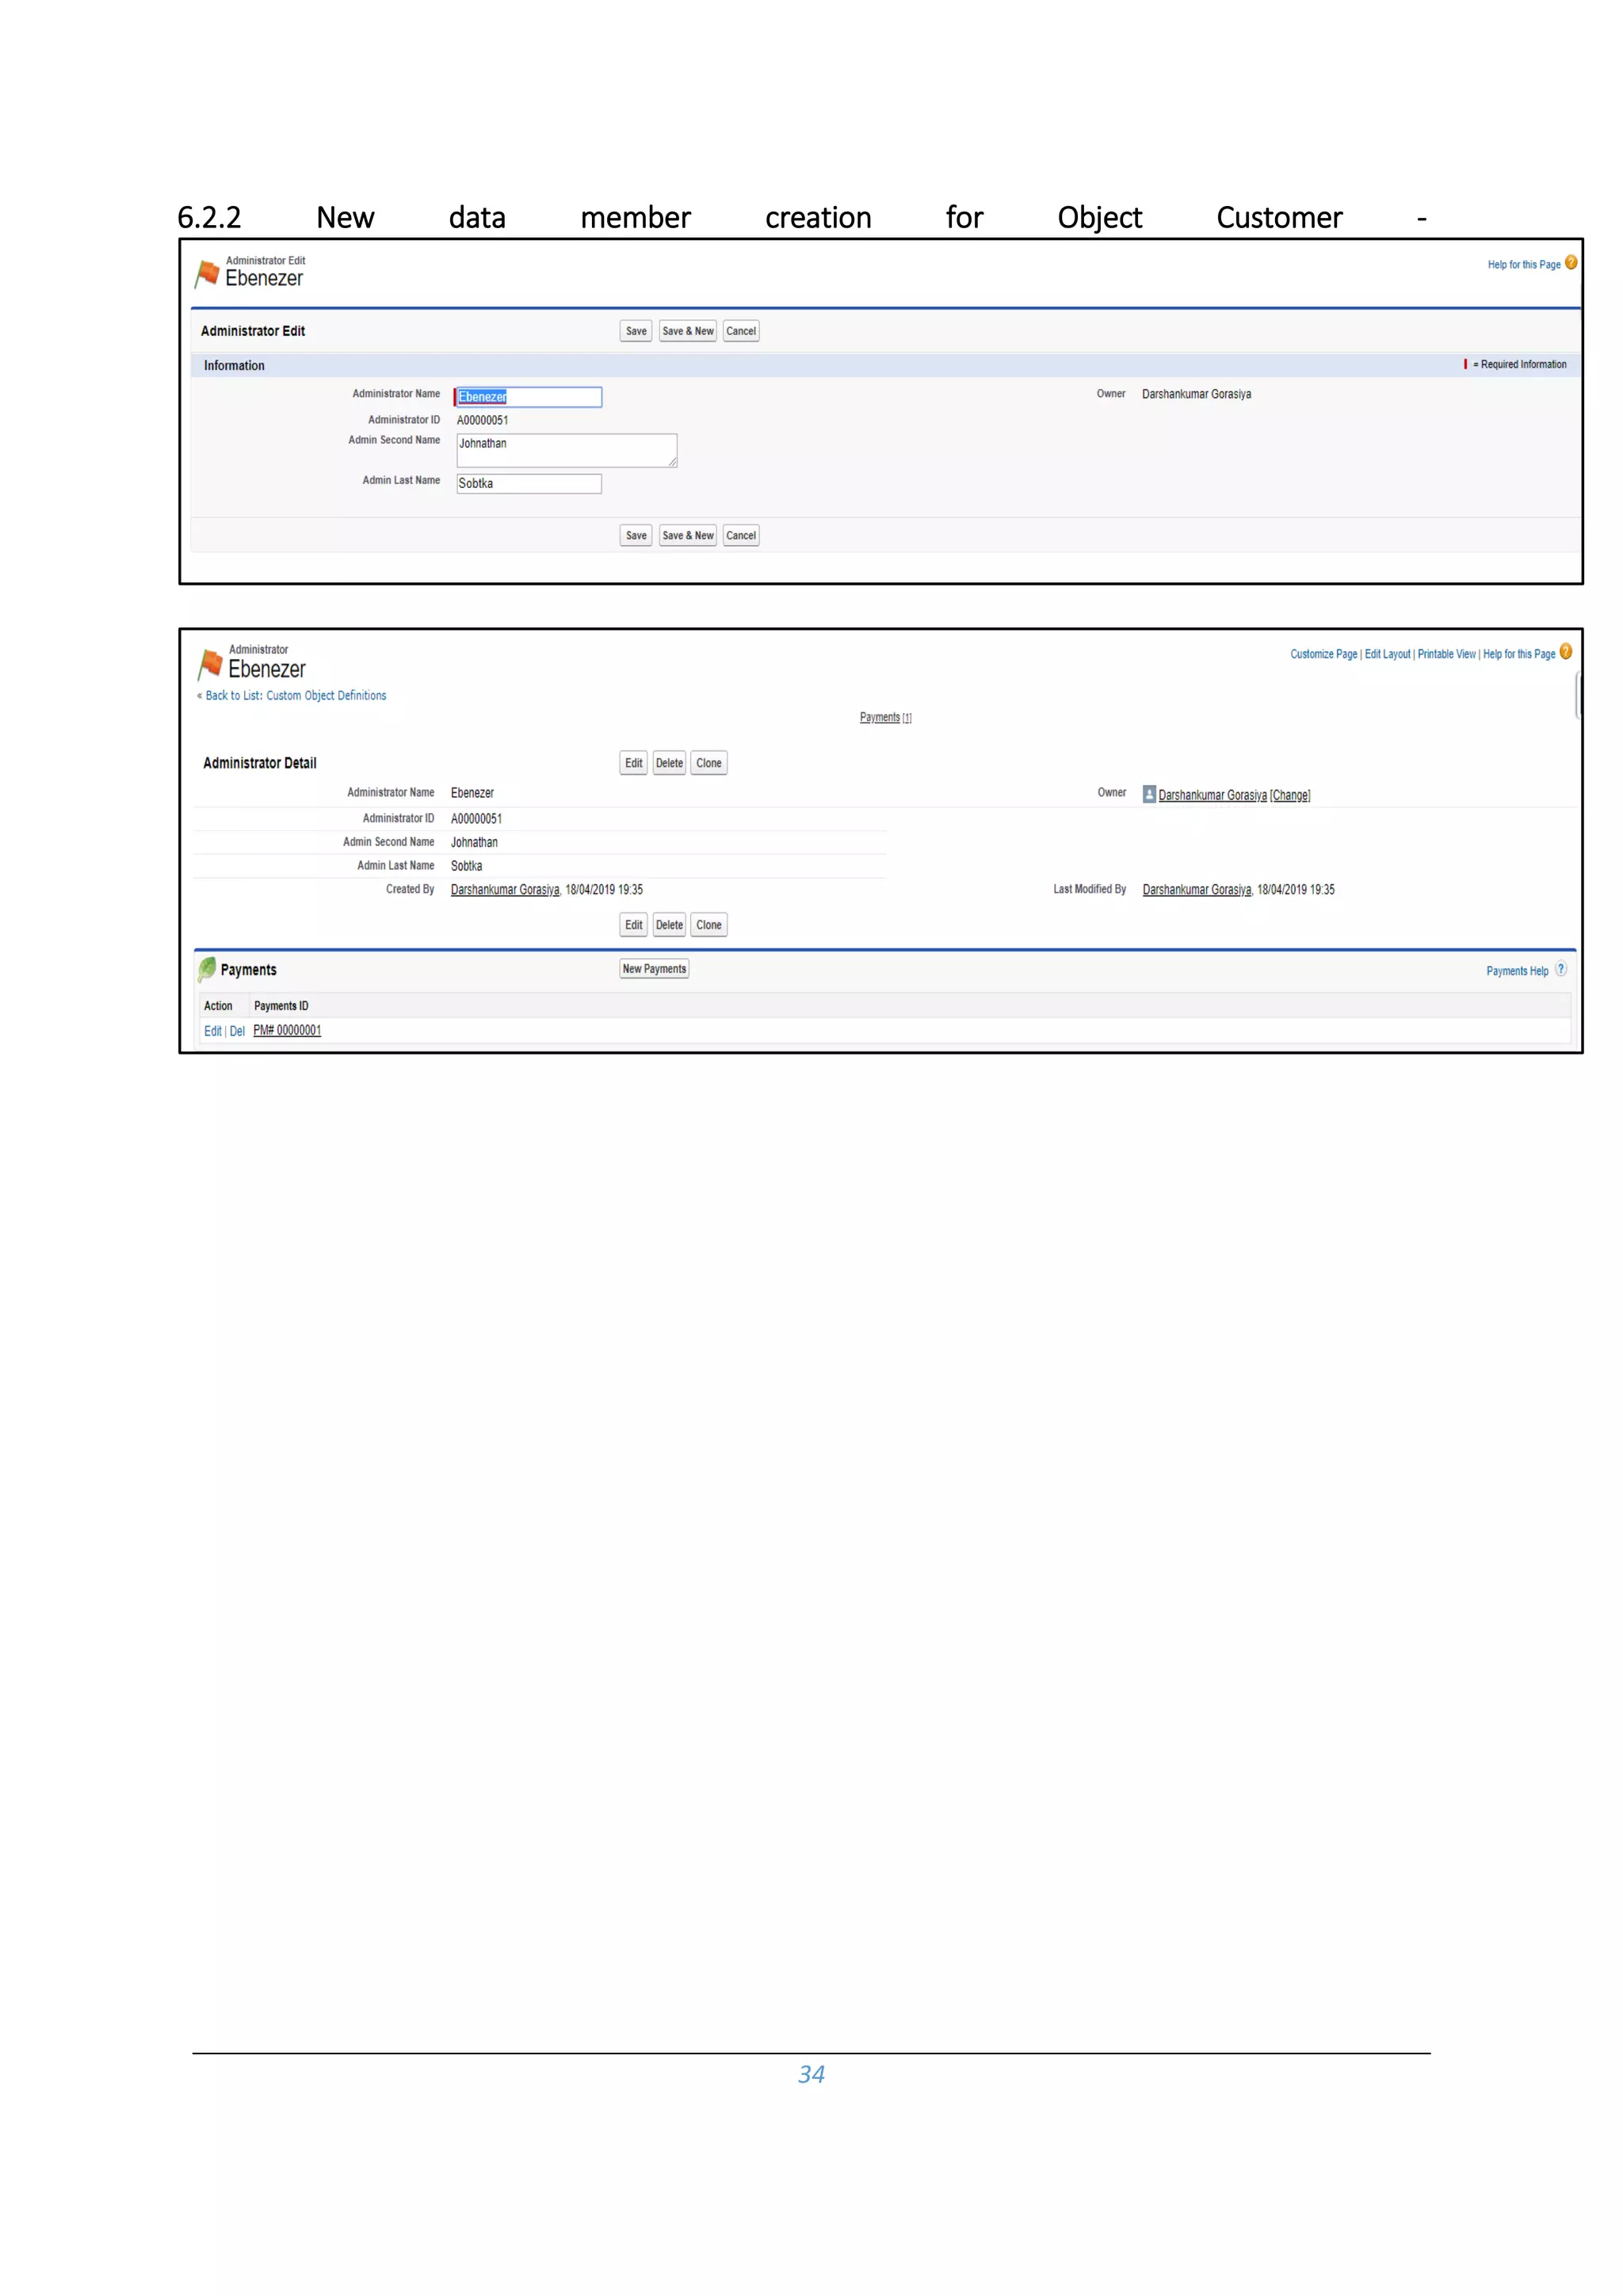Open the Edit Layout link

(1387, 654)
